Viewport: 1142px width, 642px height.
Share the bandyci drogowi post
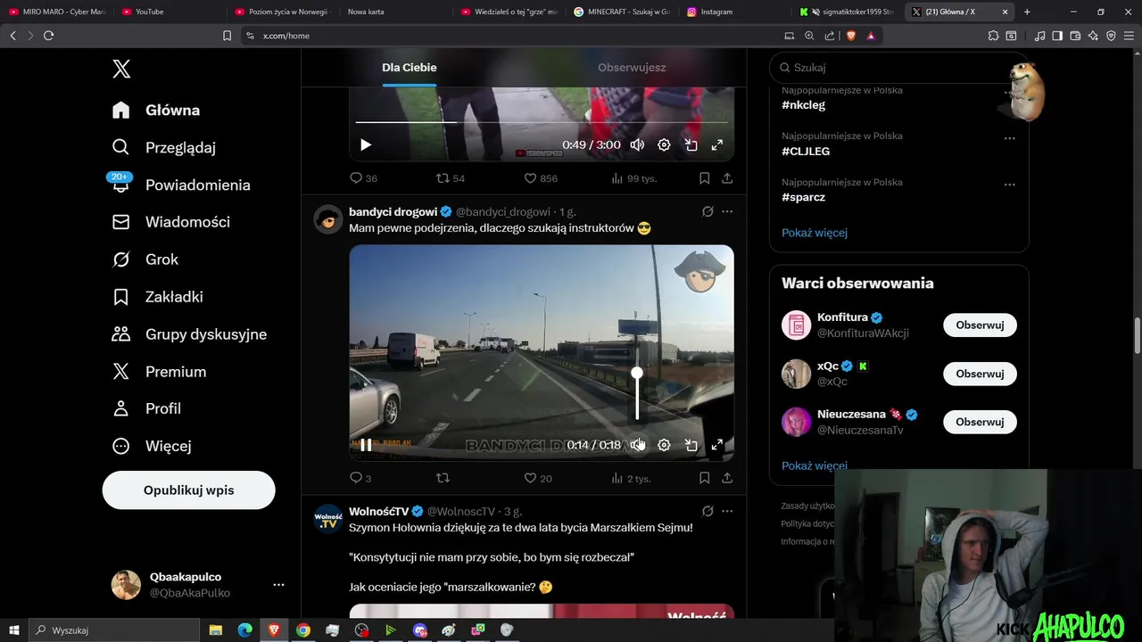(727, 478)
